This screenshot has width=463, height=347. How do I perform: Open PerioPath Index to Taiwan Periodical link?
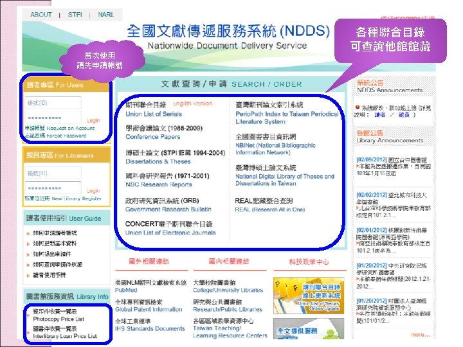click(287, 118)
